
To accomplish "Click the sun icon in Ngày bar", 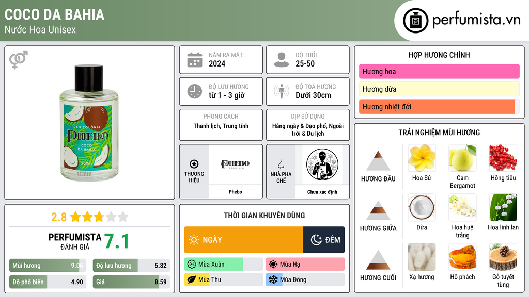I will coord(194,240).
